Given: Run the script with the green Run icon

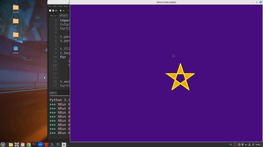Looking at the screenshot, I should coord(61,11).
